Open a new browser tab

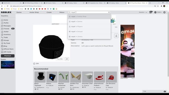pyautogui.click(x=150, y=3)
